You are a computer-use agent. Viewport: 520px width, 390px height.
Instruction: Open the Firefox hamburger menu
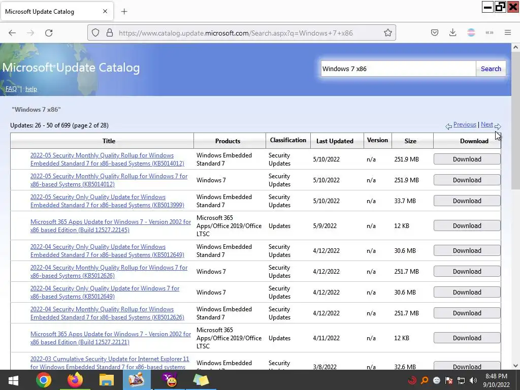tap(508, 32)
